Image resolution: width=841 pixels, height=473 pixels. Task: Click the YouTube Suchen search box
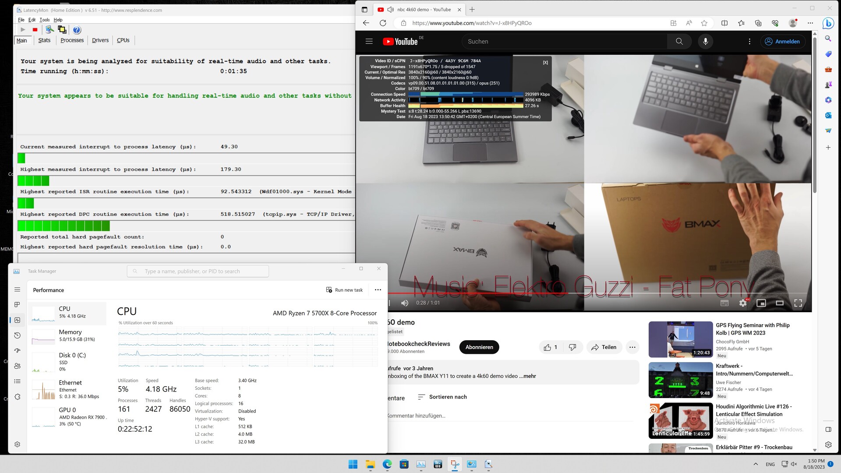pos(564,41)
